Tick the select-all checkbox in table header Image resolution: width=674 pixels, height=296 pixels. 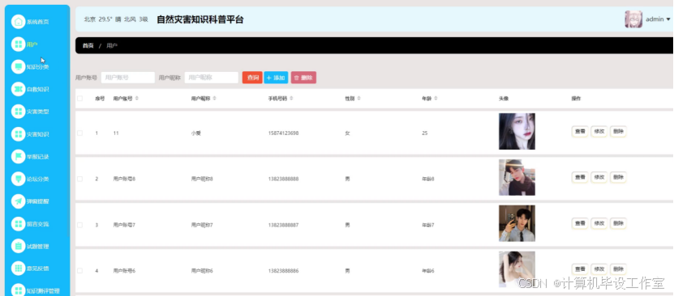point(80,99)
